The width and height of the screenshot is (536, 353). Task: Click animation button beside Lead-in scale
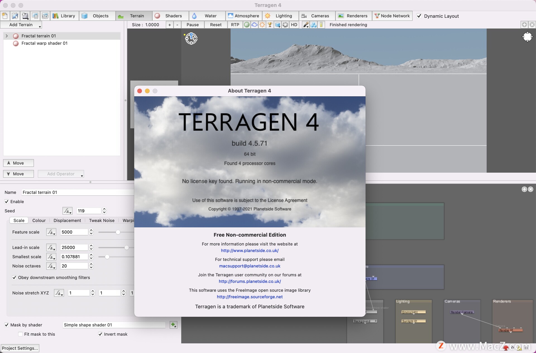click(x=51, y=248)
